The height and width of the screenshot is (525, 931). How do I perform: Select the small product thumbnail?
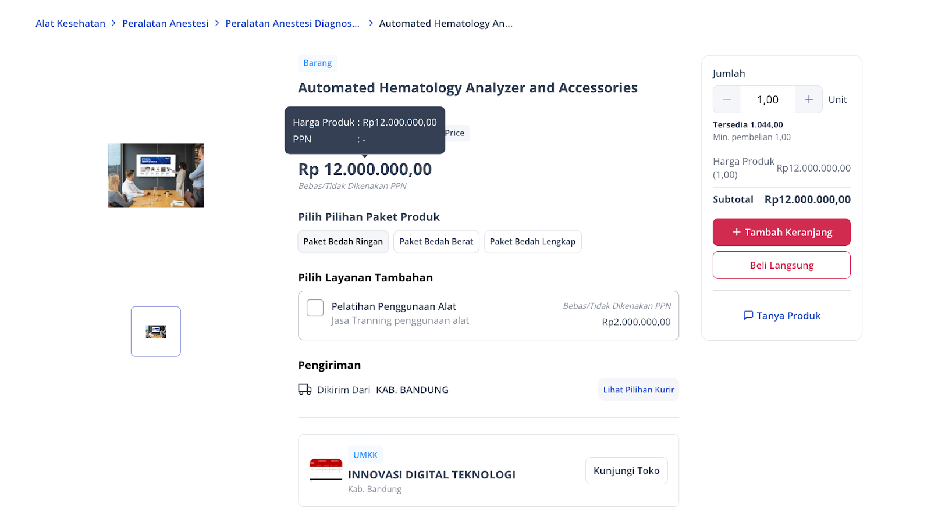[156, 331]
